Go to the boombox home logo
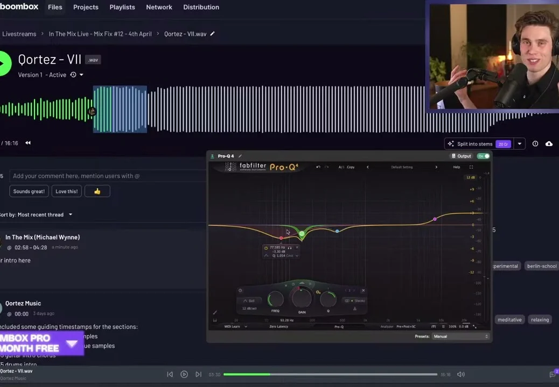 [x=19, y=6]
